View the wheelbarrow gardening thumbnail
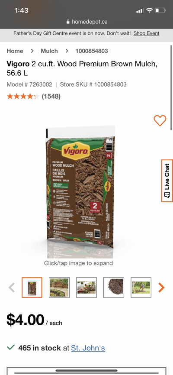 [x=141, y=288]
